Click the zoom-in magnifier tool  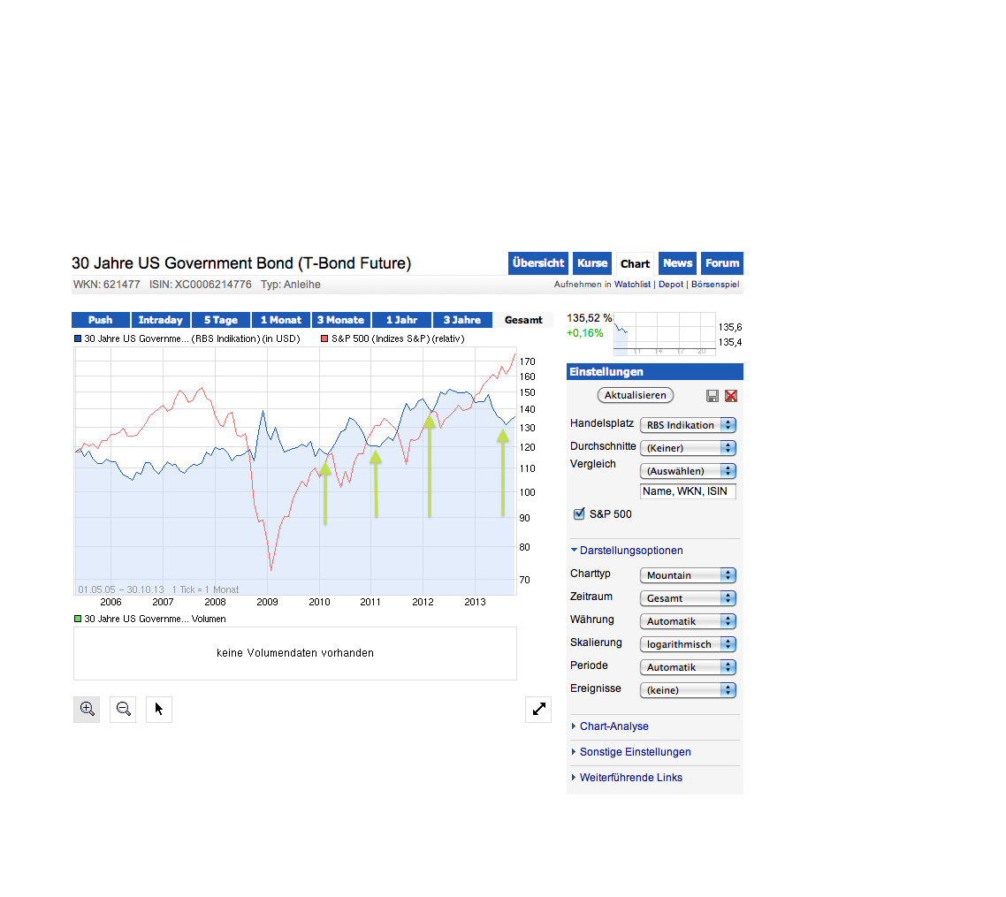pyautogui.click(x=87, y=709)
